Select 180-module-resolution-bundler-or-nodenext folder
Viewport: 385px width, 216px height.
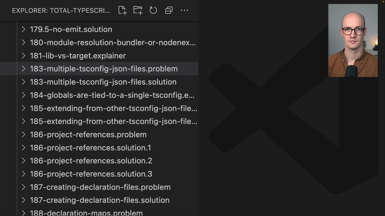pos(113,42)
